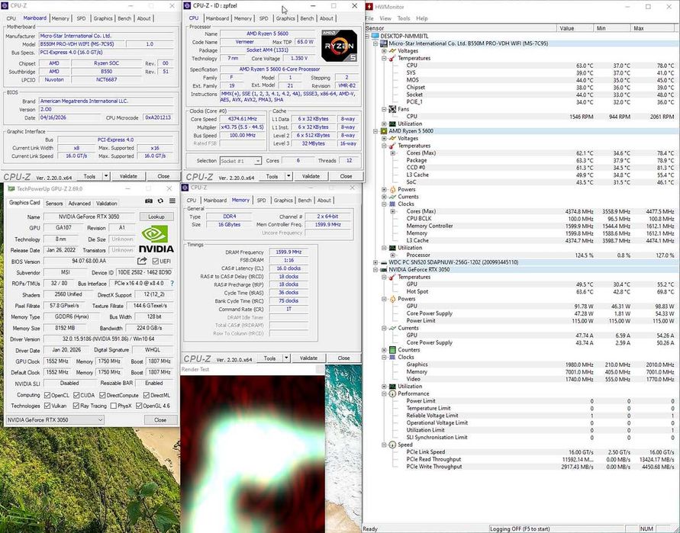This screenshot has width=680, height=533.
Task: Toggle the OpenGL 4.6 checkbox
Action: [x=139, y=406]
